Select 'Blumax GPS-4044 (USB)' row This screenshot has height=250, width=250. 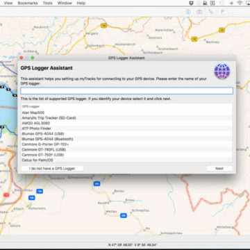click(126, 133)
